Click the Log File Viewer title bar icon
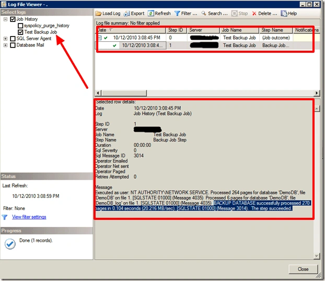325x281 pixels. point(4,4)
